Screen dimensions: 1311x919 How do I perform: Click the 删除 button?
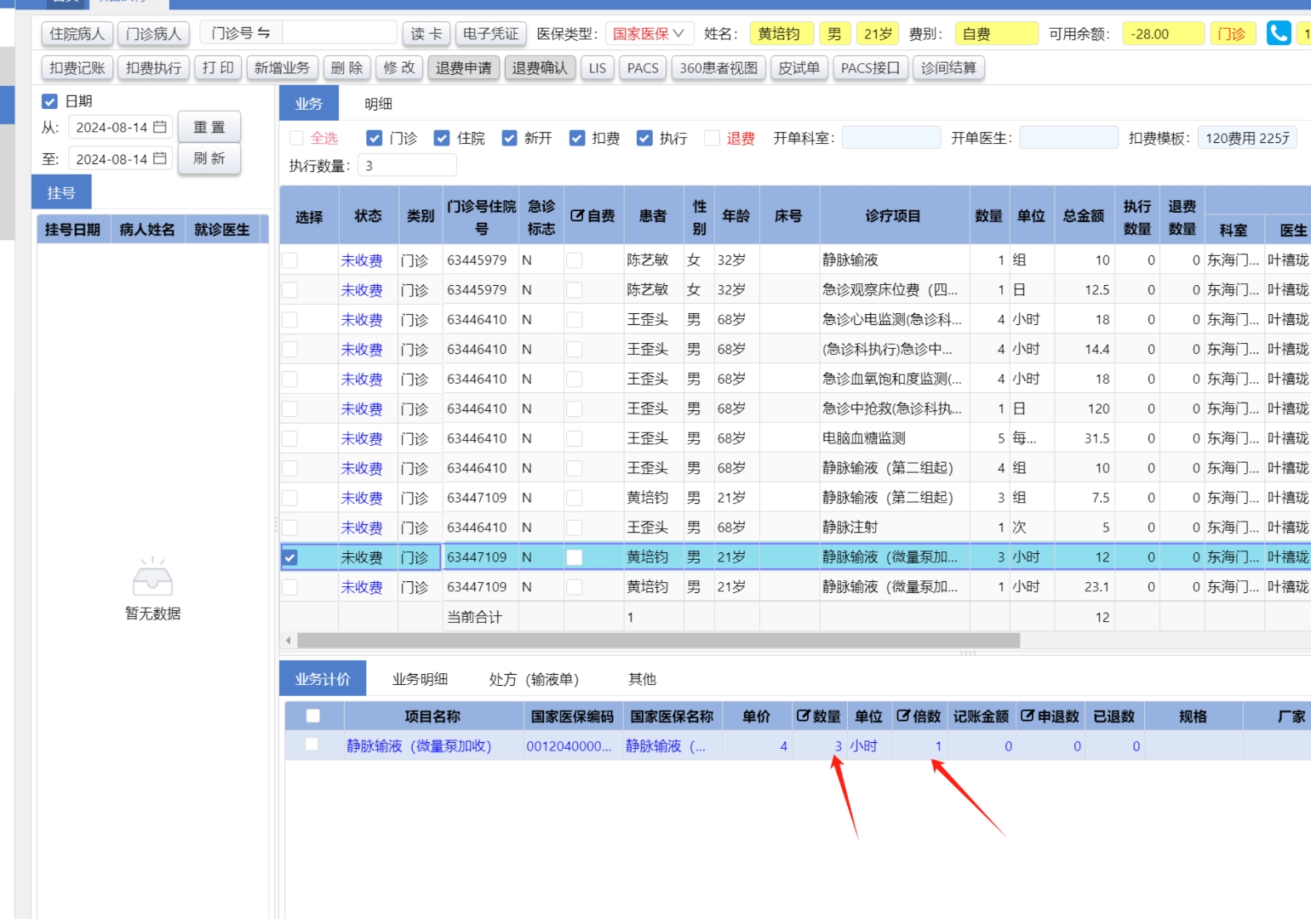(346, 67)
